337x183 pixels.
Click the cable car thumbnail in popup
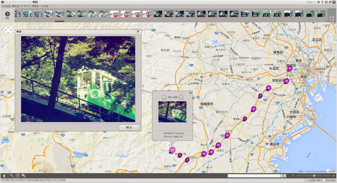pos(172,112)
